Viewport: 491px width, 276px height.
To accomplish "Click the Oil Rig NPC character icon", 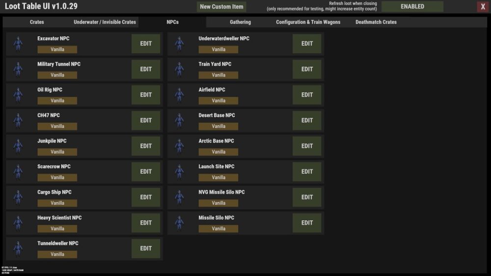I will pos(18,95).
